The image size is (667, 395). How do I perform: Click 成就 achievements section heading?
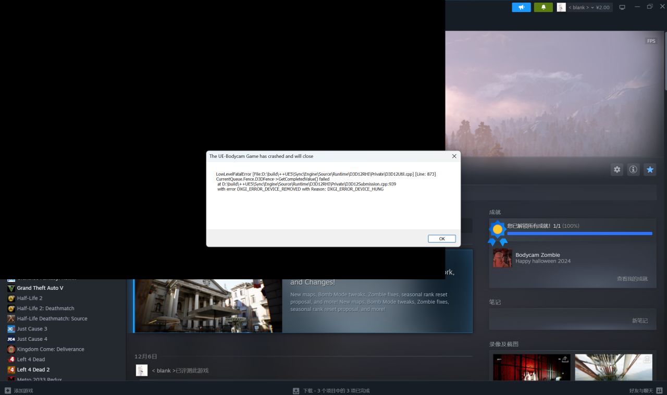[495, 212]
